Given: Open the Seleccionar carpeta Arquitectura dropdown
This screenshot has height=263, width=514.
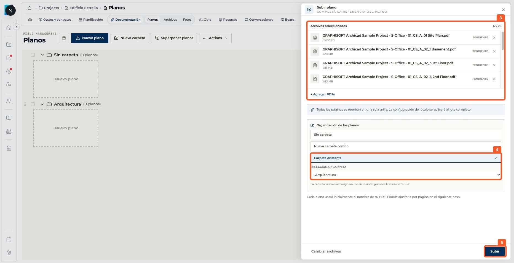Looking at the screenshot, I should click(x=406, y=175).
